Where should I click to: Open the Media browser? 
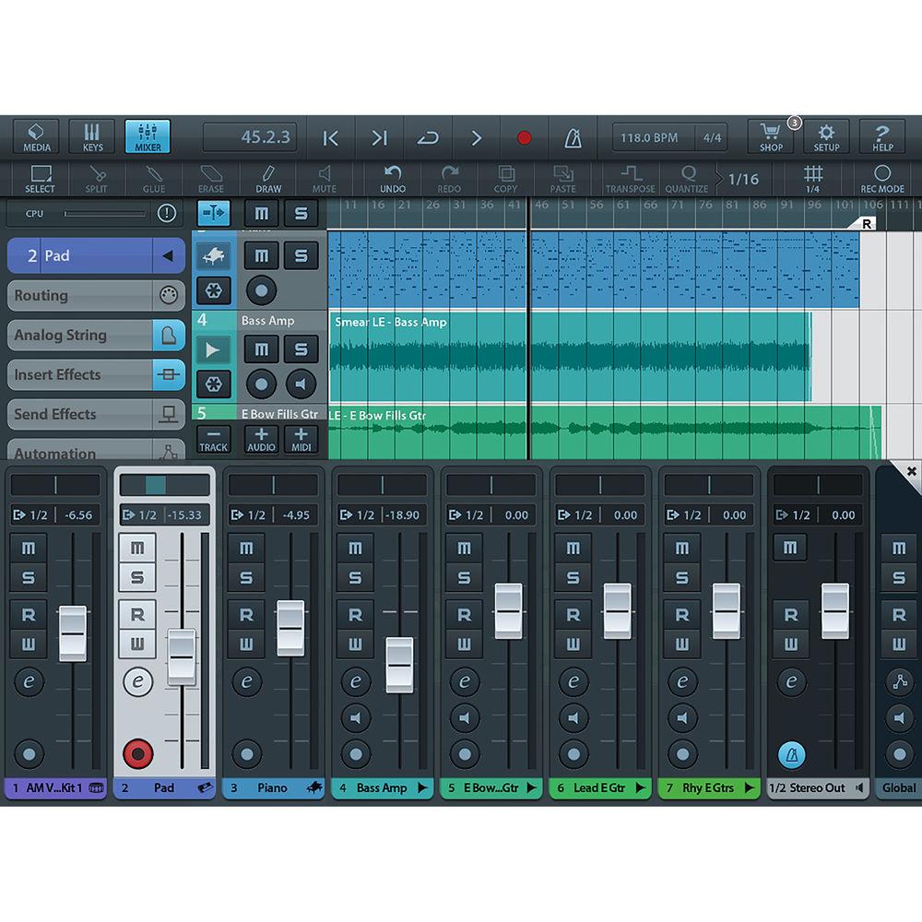(x=36, y=136)
